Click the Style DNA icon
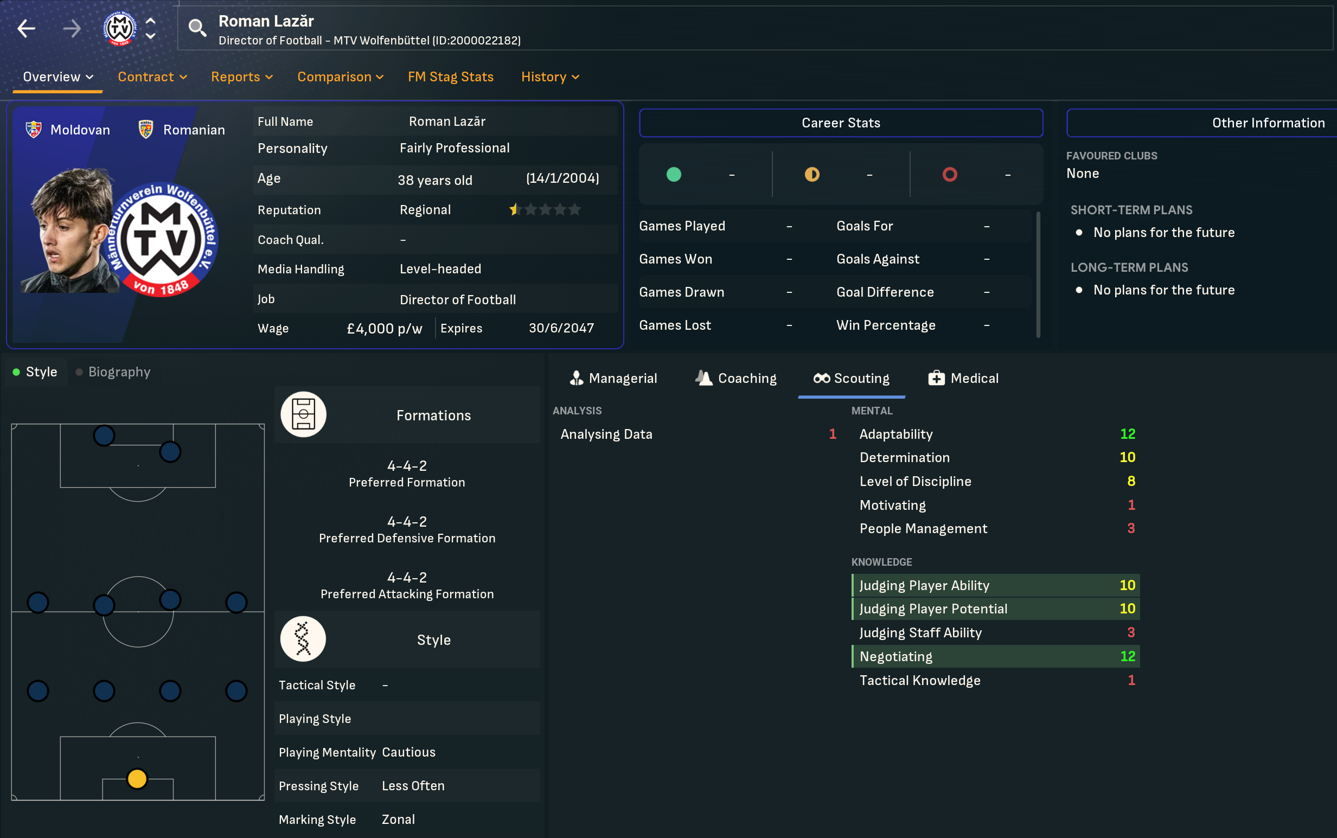This screenshot has width=1337, height=838. [x=303, y=639]
